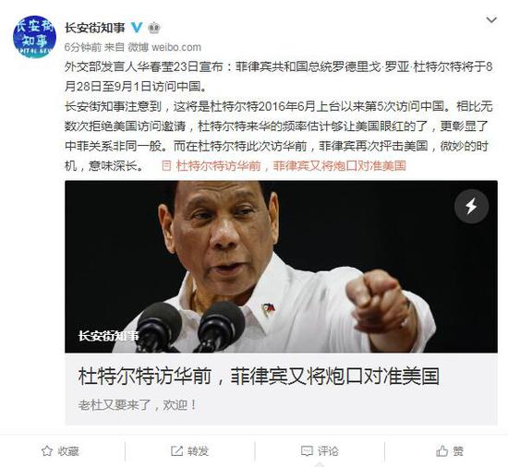The image size is (508, 467).
Task: Open the 微博 weibo.com source link
Action: [x=164, y=47]
